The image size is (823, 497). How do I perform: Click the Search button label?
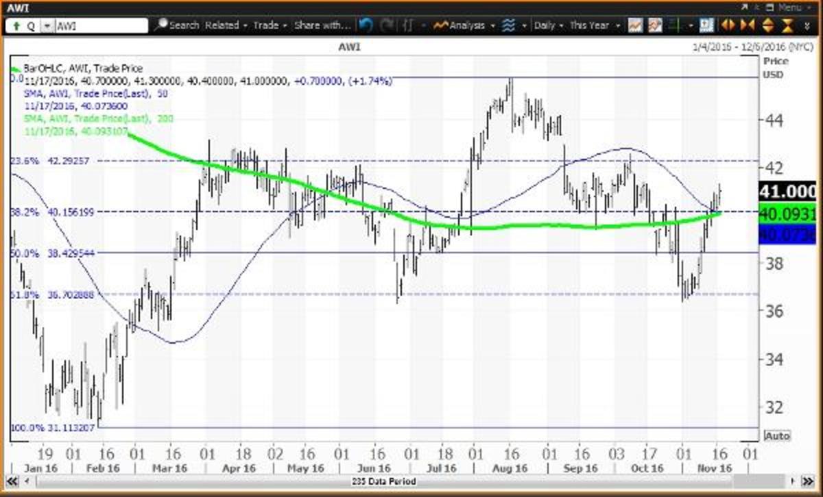(x=184, y=25)
